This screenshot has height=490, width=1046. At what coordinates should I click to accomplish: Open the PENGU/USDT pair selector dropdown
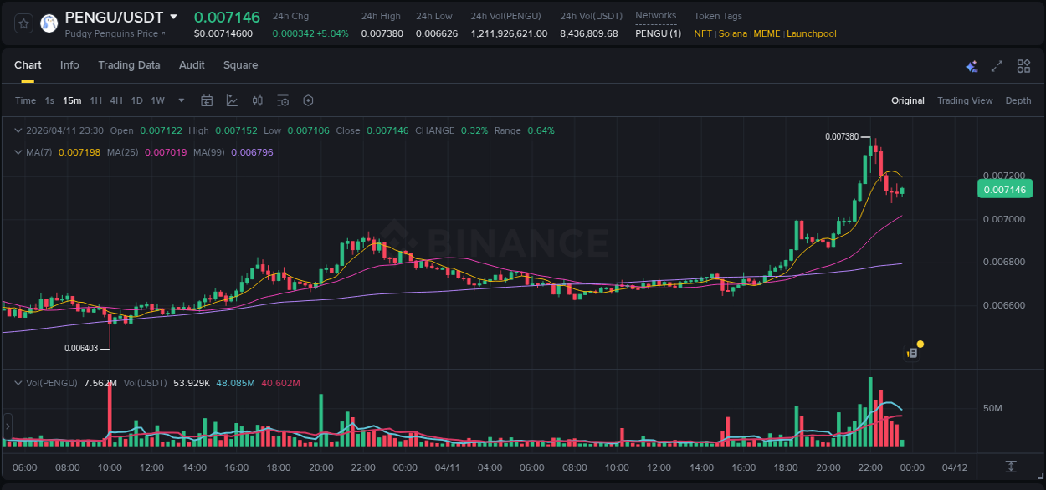[173, 17]
